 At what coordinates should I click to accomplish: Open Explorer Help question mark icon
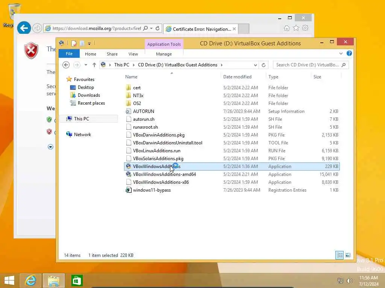349,53
